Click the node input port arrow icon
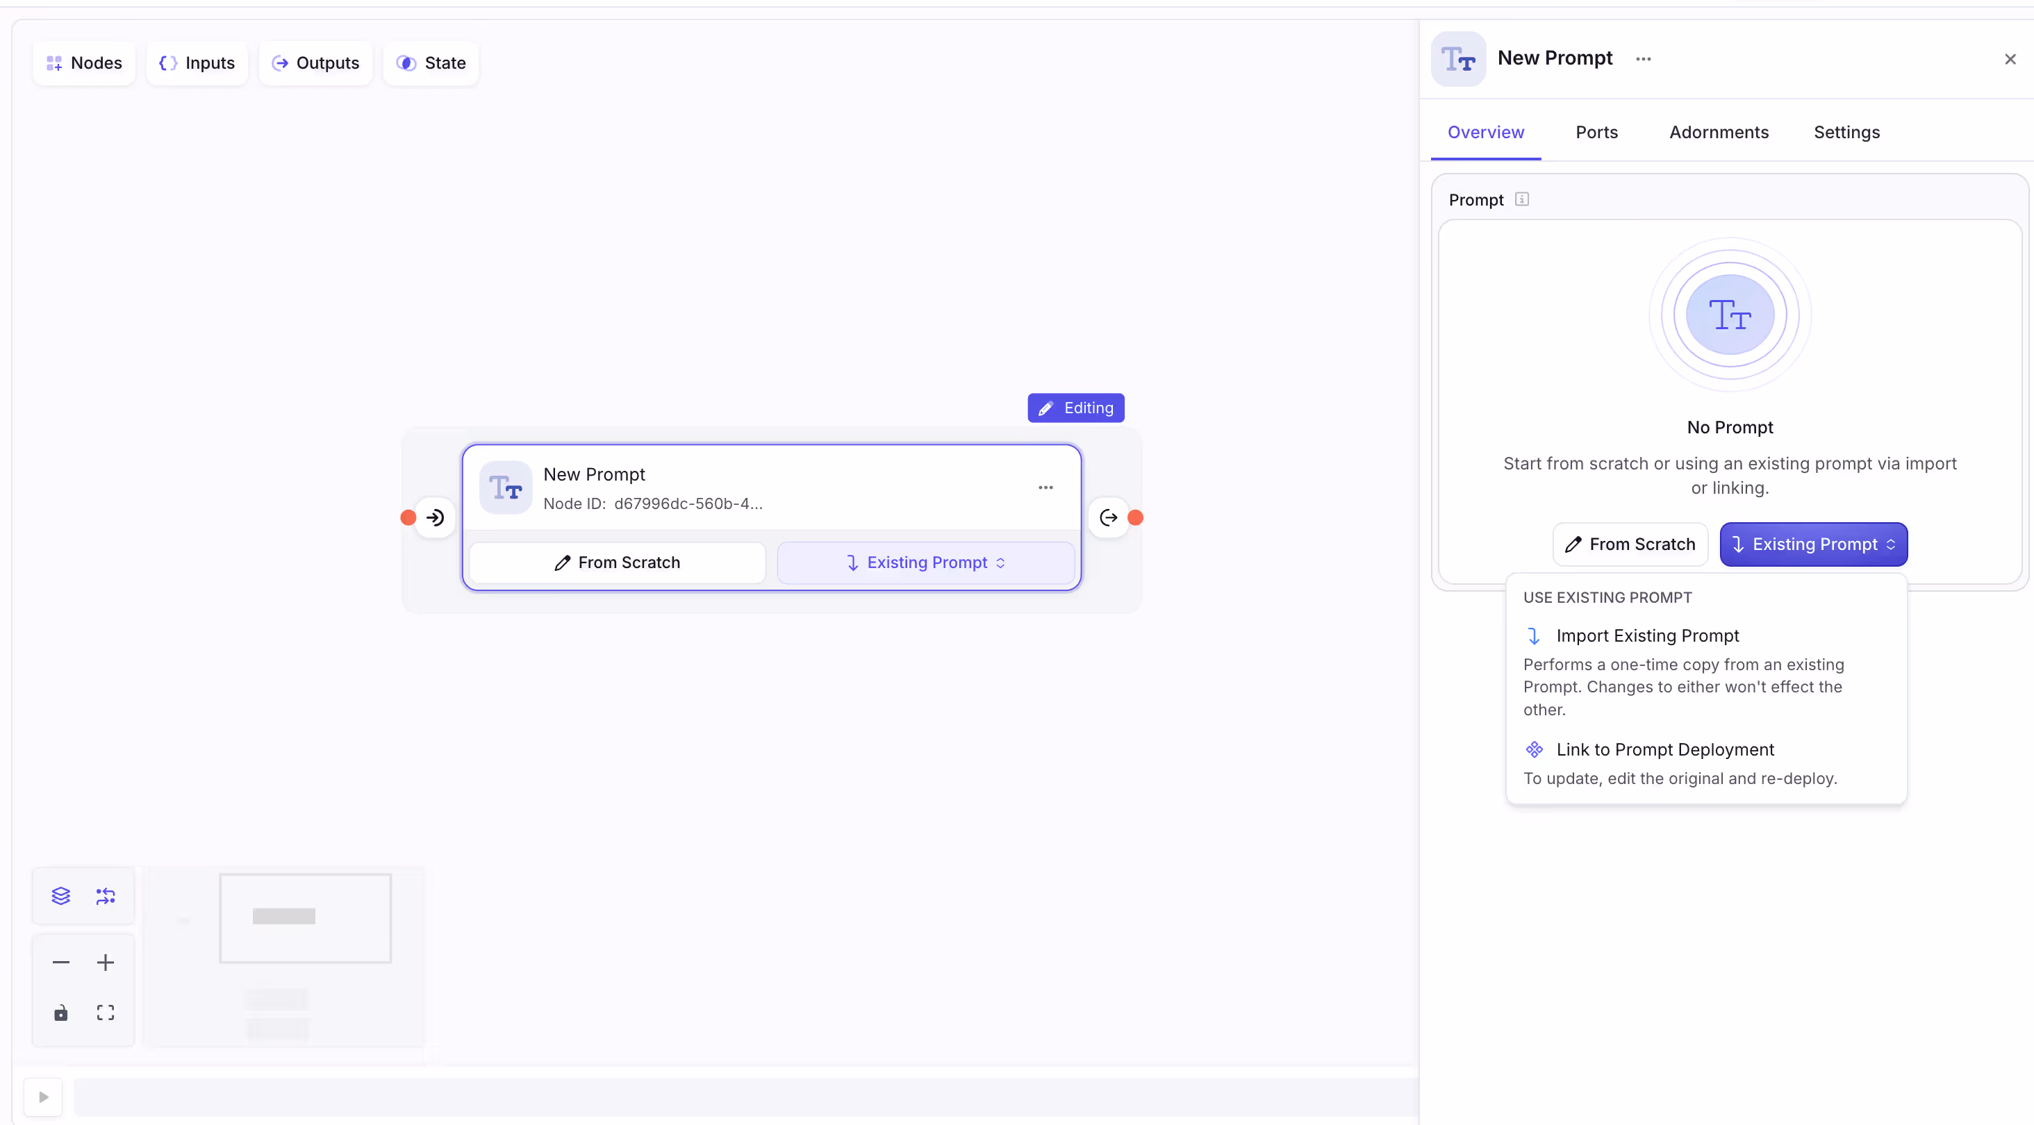This screenshot has width=2034, height=1125. coord(435,518)
